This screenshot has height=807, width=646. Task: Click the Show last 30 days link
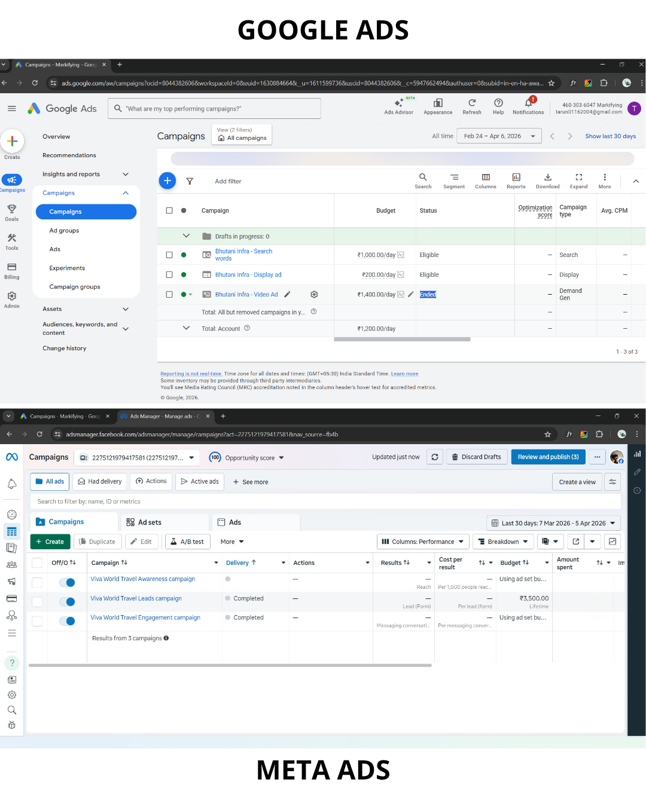click(610, 136)
